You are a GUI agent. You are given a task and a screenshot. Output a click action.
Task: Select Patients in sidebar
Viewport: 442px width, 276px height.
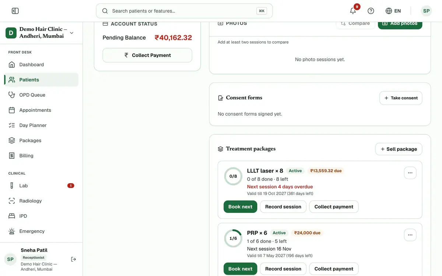(41, 79)
